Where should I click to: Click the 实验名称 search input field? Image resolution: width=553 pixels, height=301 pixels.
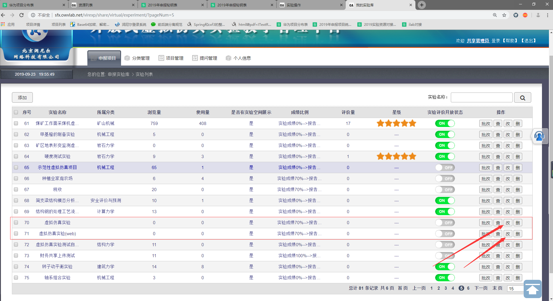[482, 97]
